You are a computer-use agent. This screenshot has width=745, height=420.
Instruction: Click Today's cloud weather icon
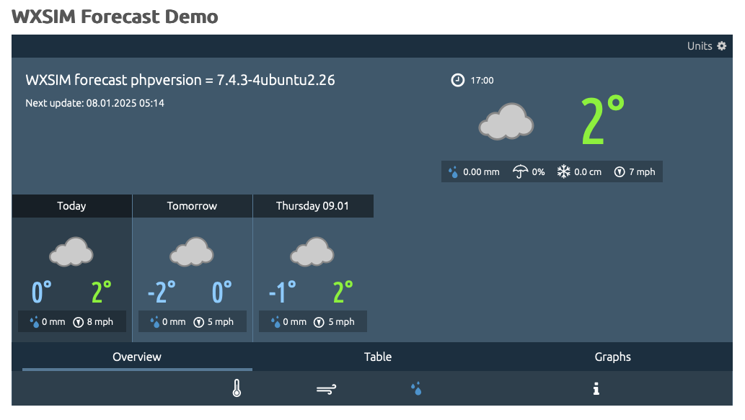click(71, 251)
